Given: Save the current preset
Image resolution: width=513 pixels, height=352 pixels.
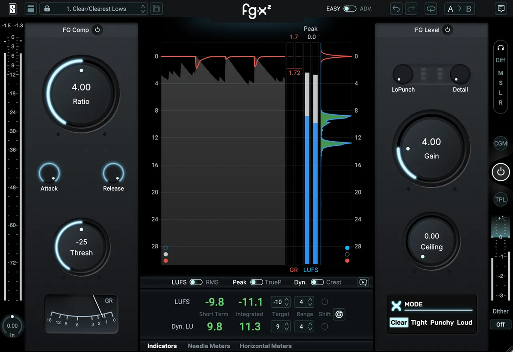Looking at the screenshot, I should (x=156, y=9).
